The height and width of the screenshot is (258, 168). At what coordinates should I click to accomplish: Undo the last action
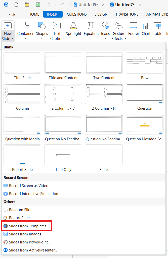(x=49, y=5)
